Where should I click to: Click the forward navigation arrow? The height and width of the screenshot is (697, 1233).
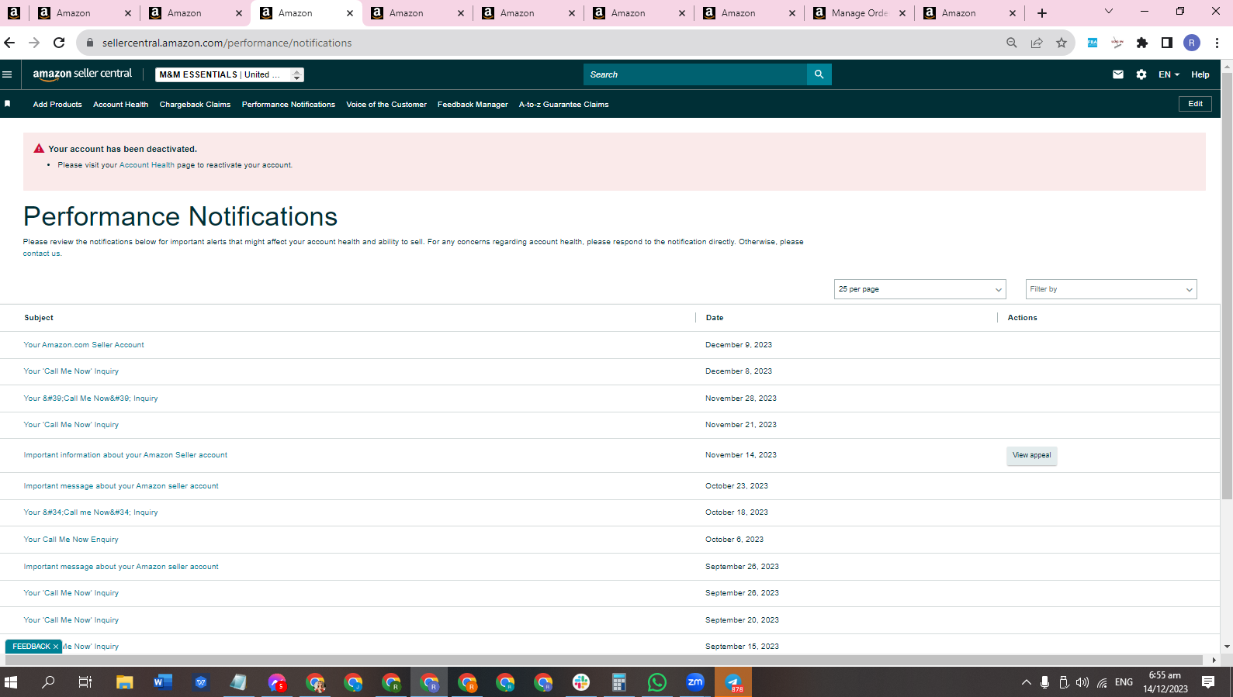pyautogui.click(x=34, y=43)
